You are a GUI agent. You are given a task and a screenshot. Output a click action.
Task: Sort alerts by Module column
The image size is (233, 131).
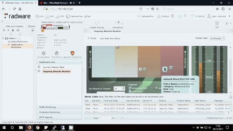tap(162, 101)
